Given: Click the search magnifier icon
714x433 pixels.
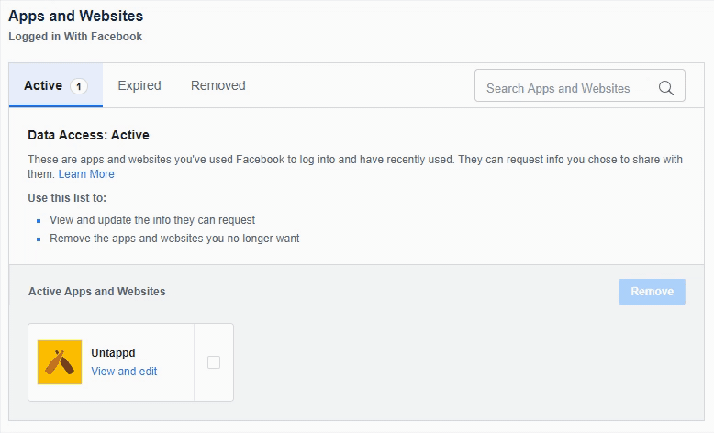Looking at the screenshot, I should (x=665, y=88).
